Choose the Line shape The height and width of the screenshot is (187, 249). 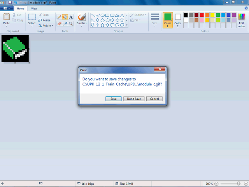point(93,15)
